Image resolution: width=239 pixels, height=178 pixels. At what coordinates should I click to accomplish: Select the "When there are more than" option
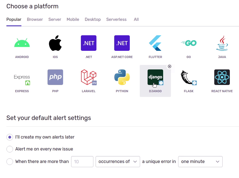click(10, 161)
